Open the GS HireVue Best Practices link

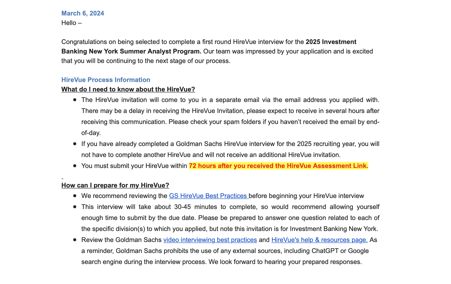tap(208, 196)
